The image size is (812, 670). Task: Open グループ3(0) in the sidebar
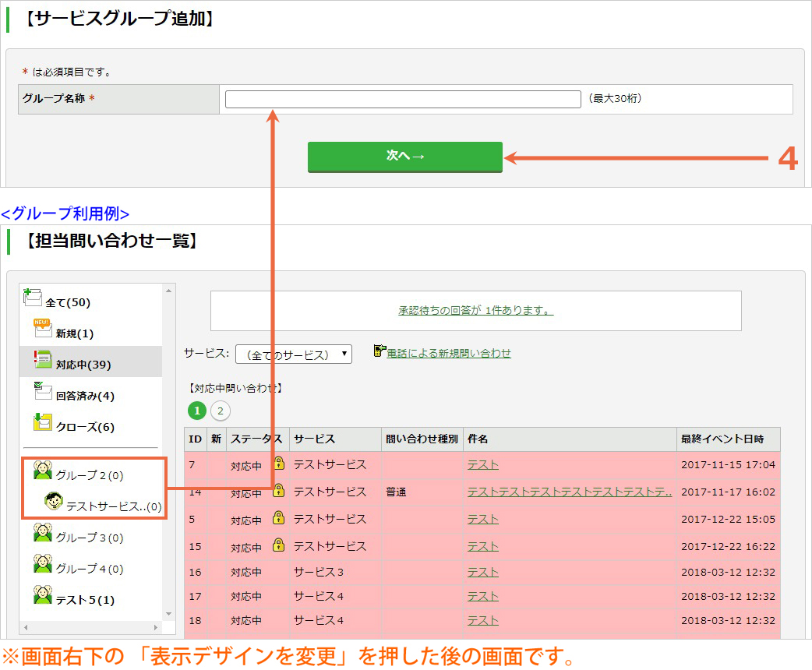(90, 538)
